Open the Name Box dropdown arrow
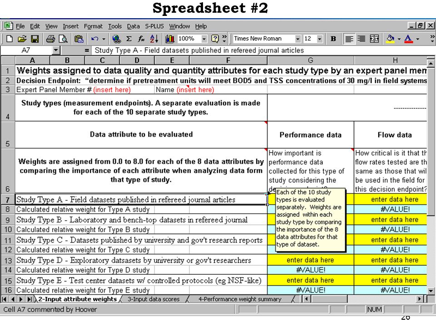Image resolution: width=436 pixels, height=327 pixels. (56, 50)
